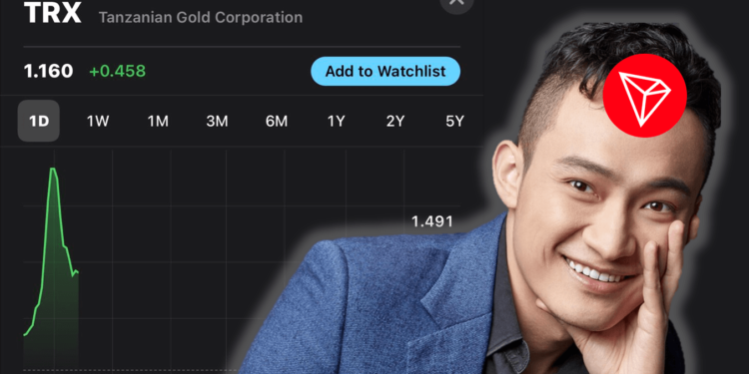Click the TRX ticker symbol
Image resolution: width=749 pixels, height=374 pixels.
pos(53,13)
